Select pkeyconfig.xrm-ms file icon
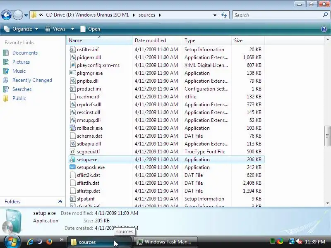 pyautogui.click(x=73, y=65)
